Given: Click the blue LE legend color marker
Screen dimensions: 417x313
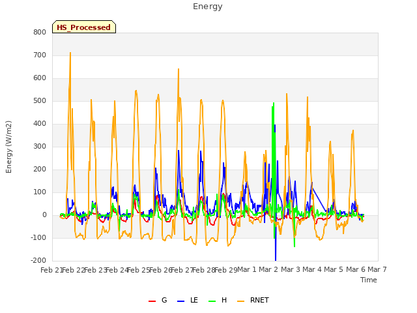Looking at the screenshot, I should (x=180, y=301).
